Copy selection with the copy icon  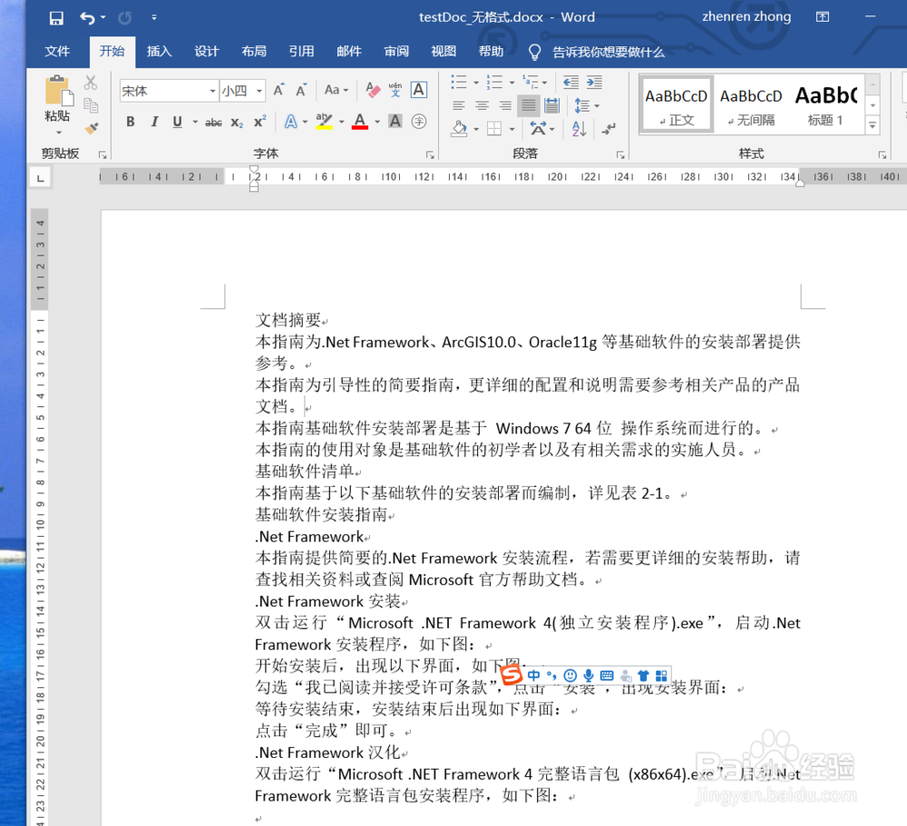[91, 105]
